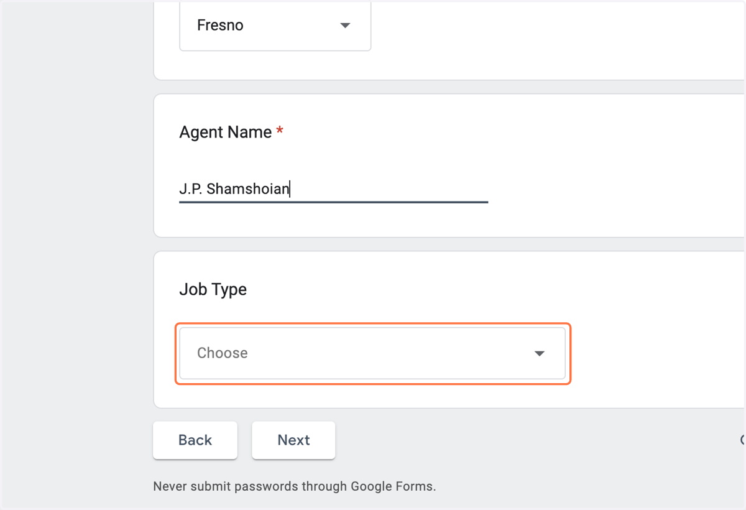Screen dimensions: 746x510
Task: Click the Agent Name input field
Action: point(333,189)
